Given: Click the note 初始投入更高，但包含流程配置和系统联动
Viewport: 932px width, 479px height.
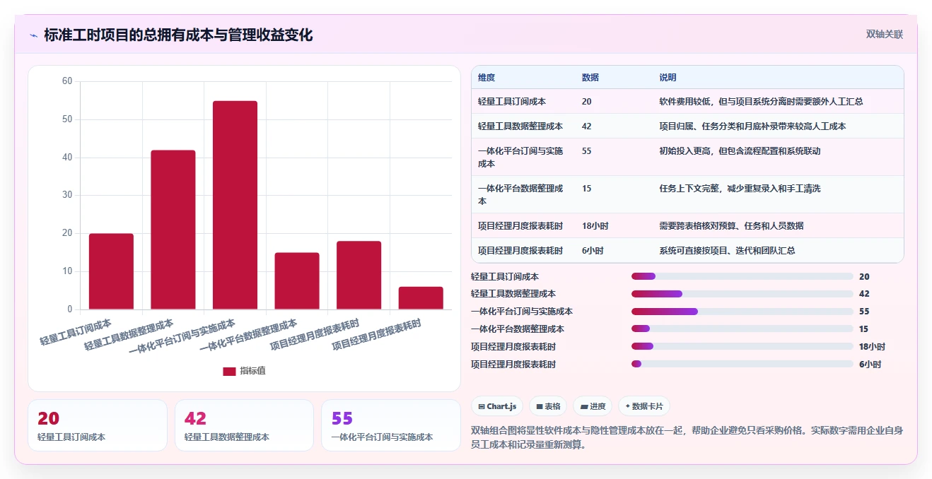Looking at the screenshot, I should coord(740,151).
